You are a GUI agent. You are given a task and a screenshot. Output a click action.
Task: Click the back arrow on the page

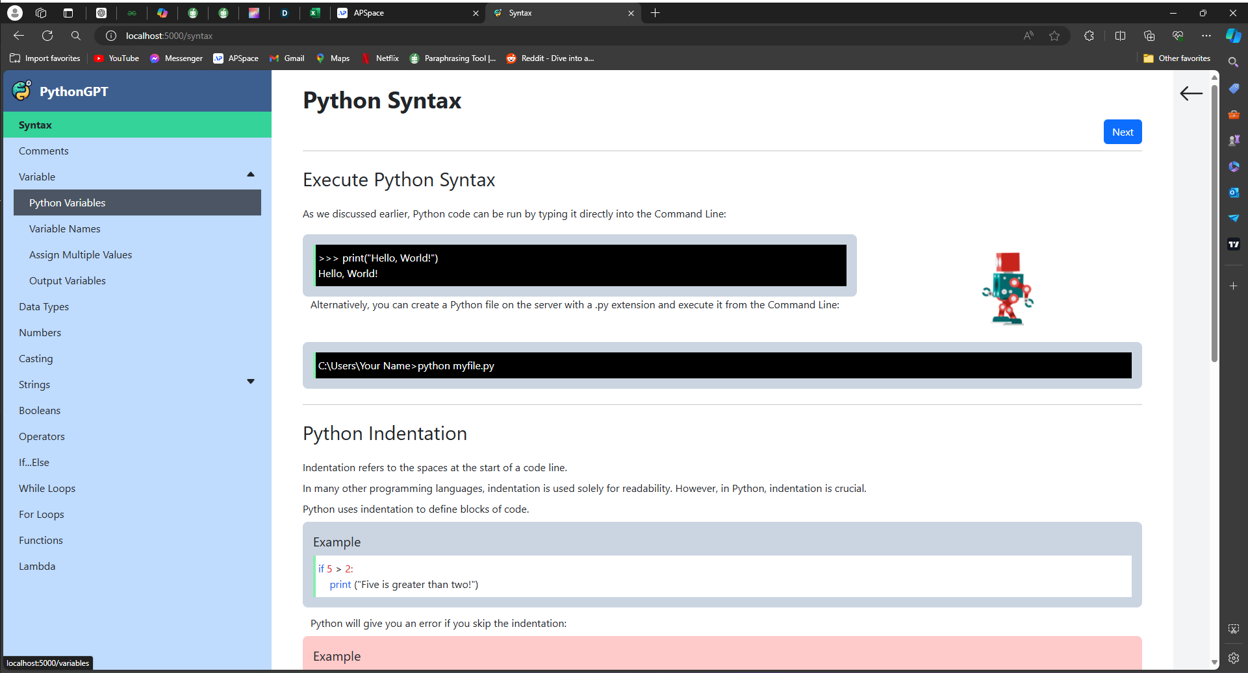[1191, 93]
